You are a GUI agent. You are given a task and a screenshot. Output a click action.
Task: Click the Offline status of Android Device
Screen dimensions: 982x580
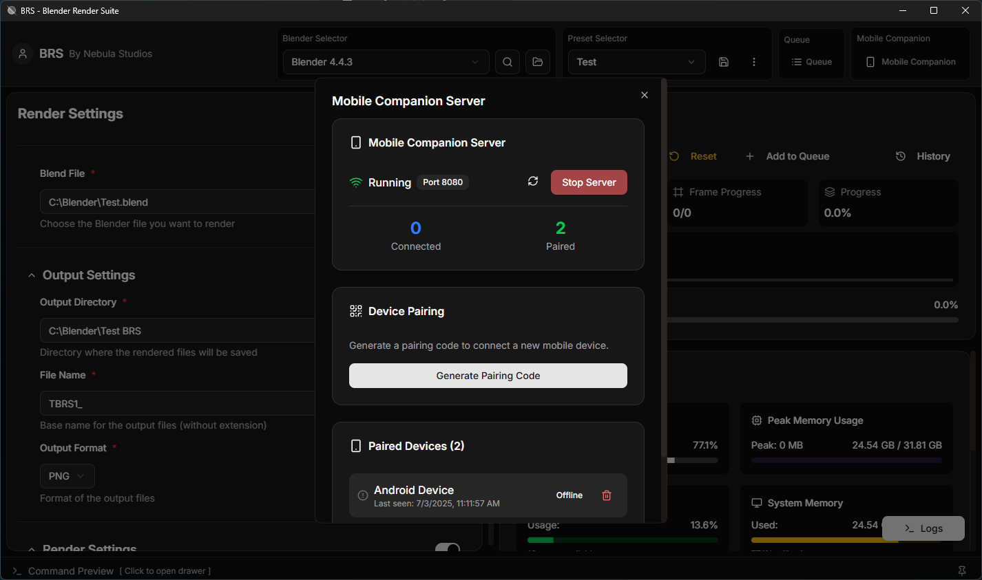click(570, 495)
